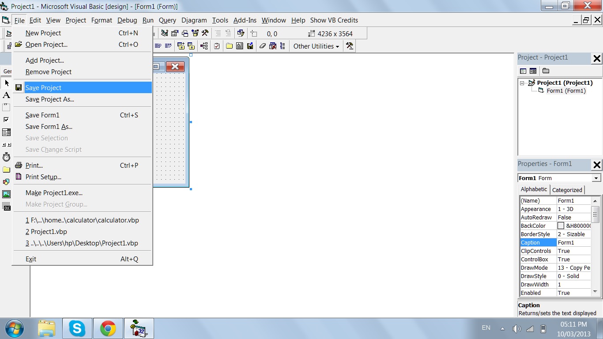This screenshot has width=603, height=339.
Task: Select the Pointer tool in toolbox
Action: pyautogui.click(x=6, y=83)
